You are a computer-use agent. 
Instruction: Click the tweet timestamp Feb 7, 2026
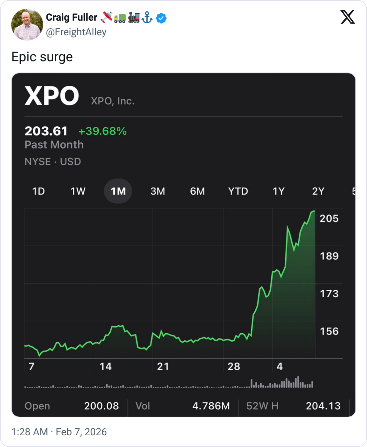(59, 432)
